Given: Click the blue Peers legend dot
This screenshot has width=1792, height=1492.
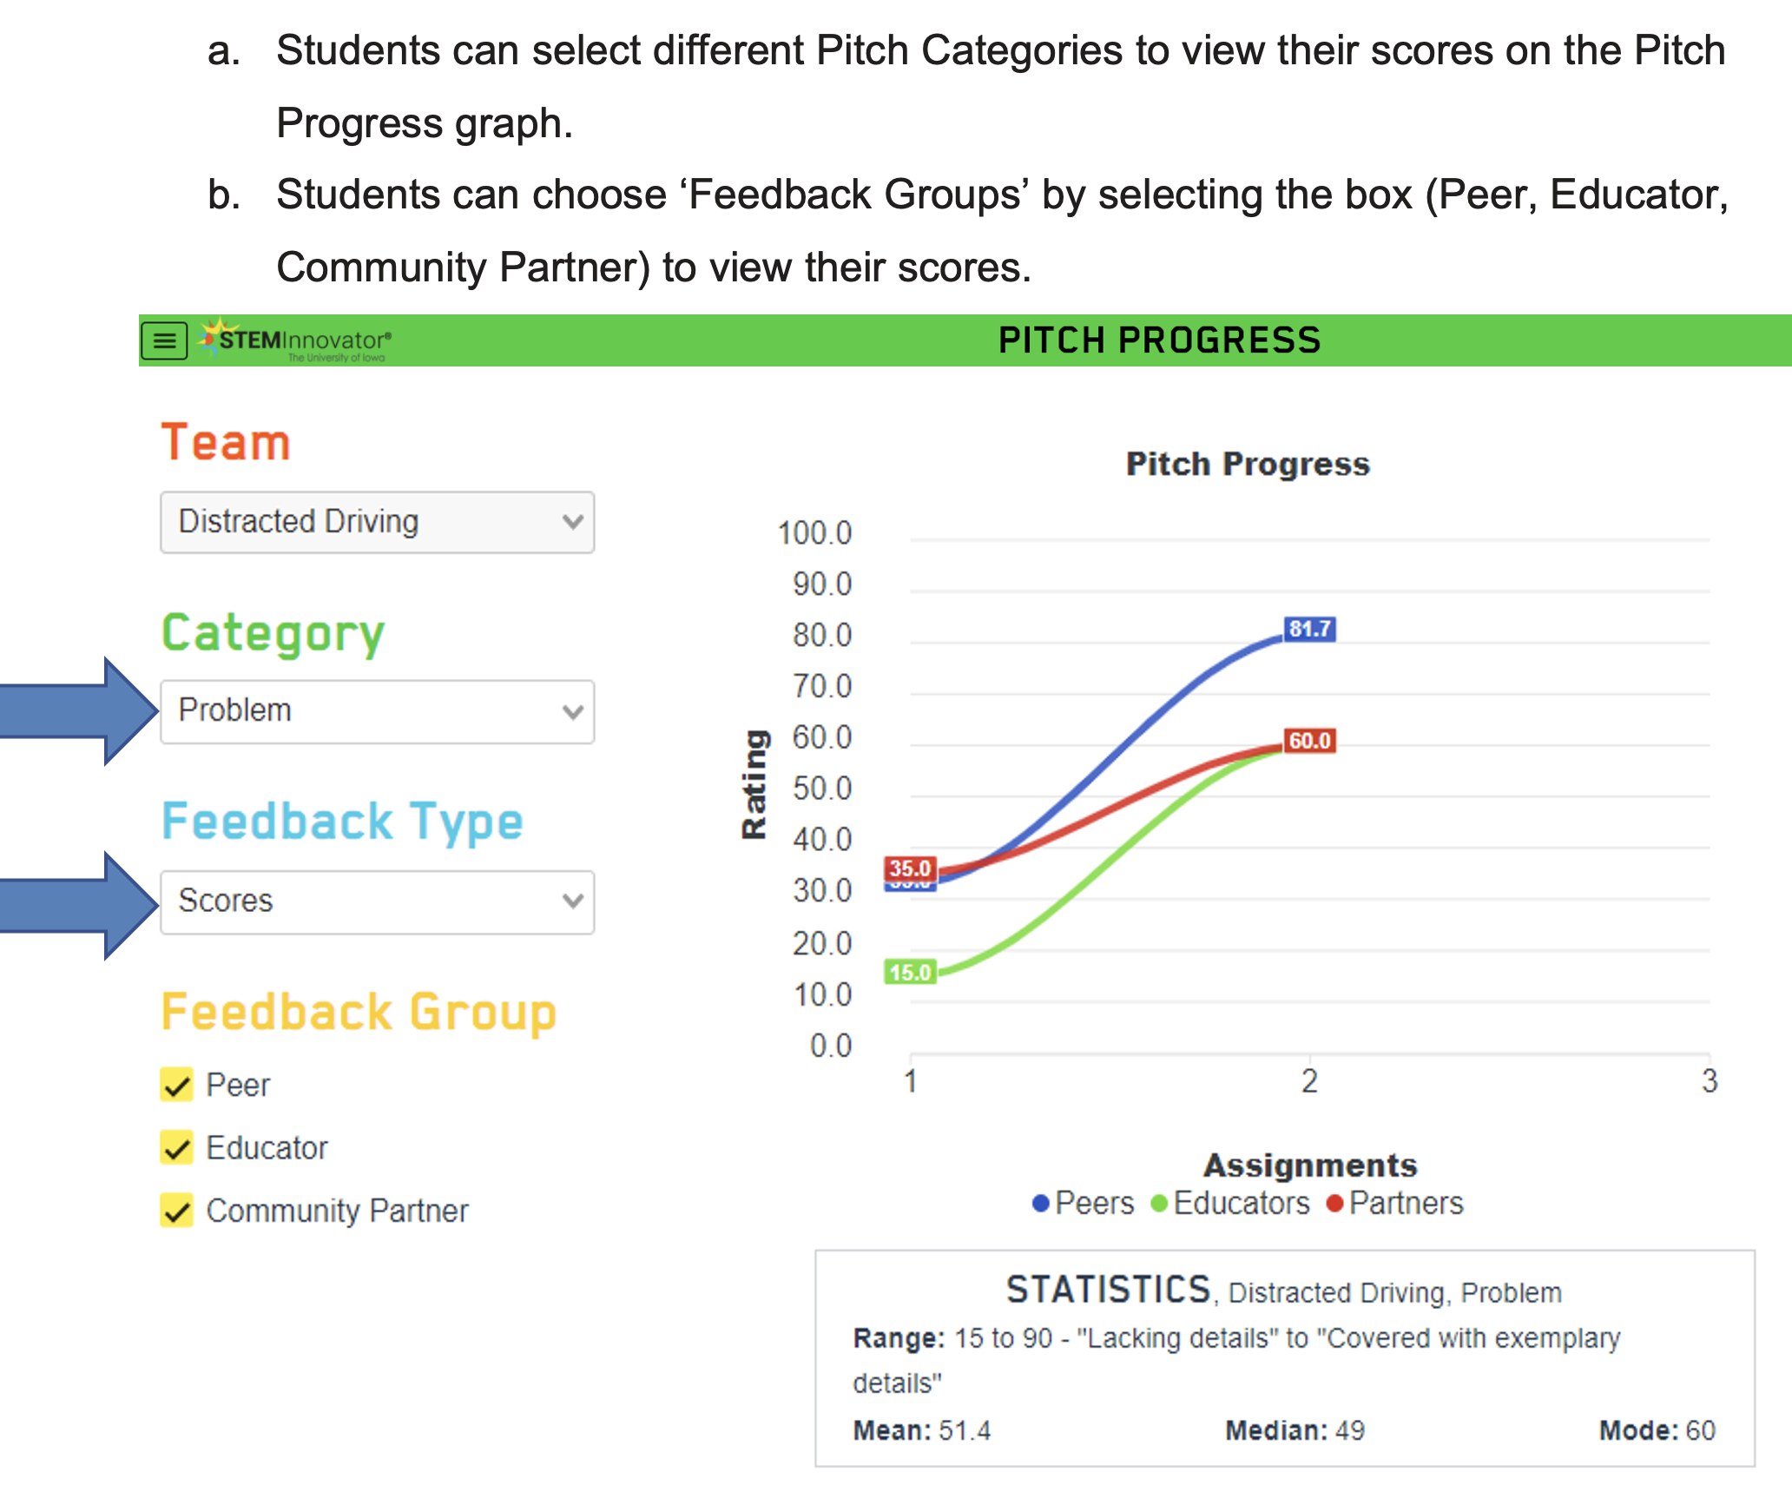Looking at the screenshot, I should tap(1039, 1204).
